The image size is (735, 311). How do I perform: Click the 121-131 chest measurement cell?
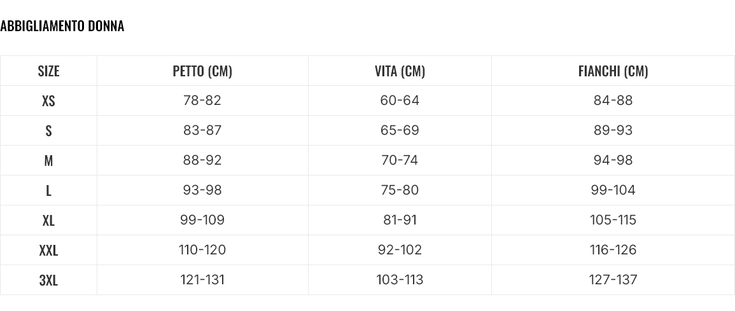(x=202, y=280)
